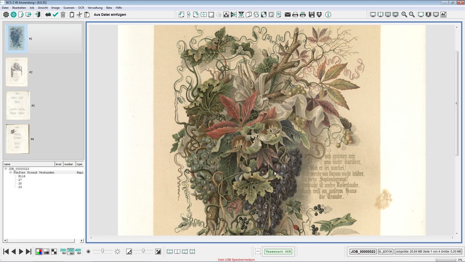Click the green checkmark confirm icon
The image size is (465, 262).
click(x=55, y=15)
